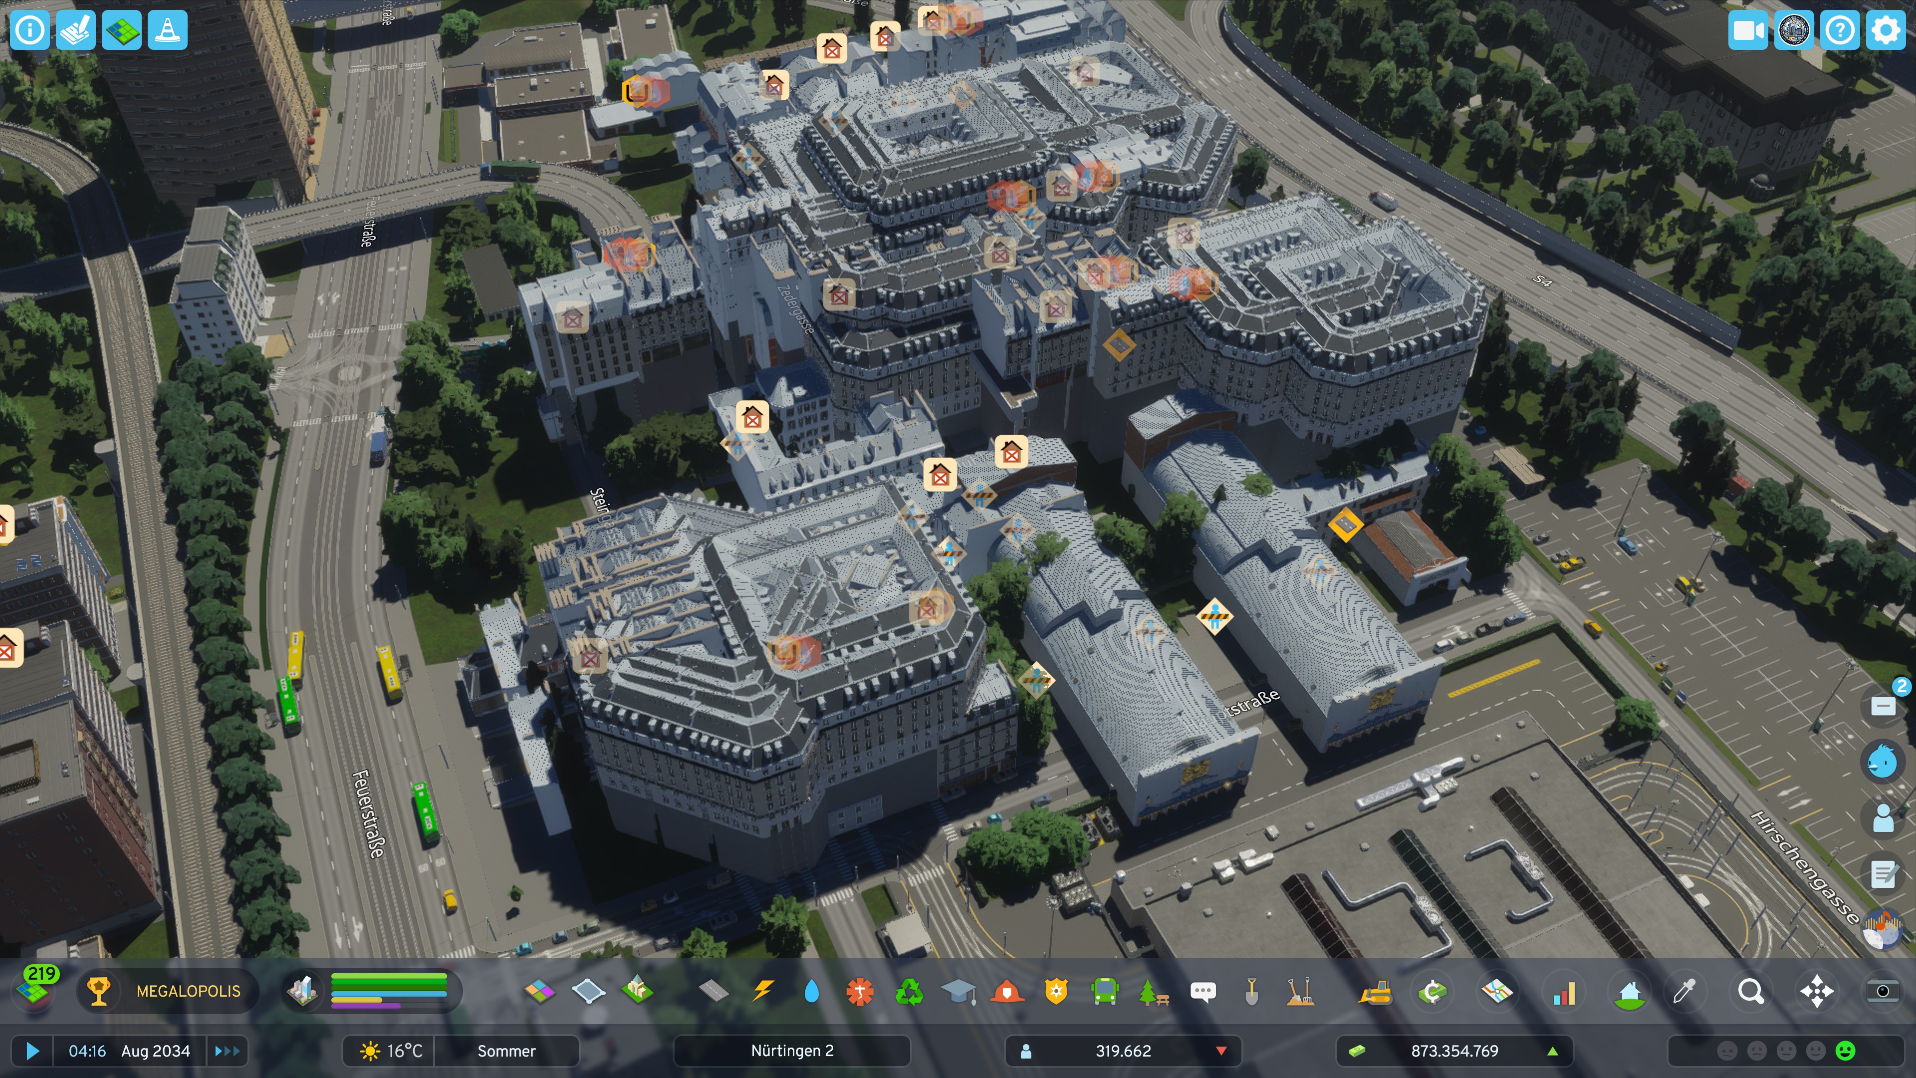Open the Chirper bird feed
This screenshot has width=1916, height=1078.
(1883, 761)
